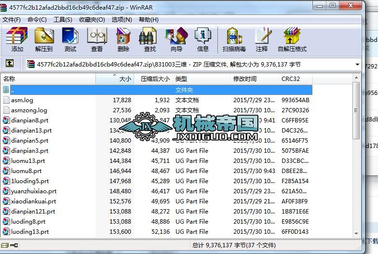Screen dimensions: 378x254
Task: Click the vertical scrollbar thumb
Action: point(356,111)
